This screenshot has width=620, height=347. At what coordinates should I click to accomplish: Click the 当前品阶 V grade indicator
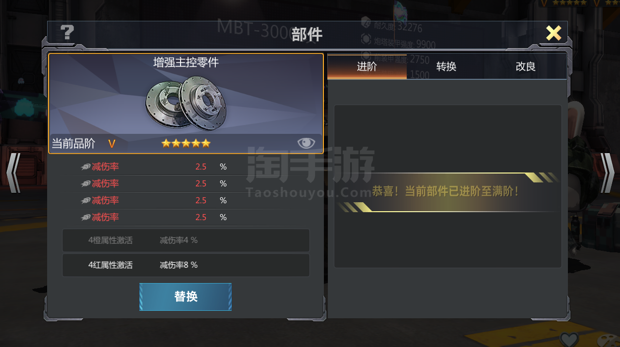(x=84, y=143)
